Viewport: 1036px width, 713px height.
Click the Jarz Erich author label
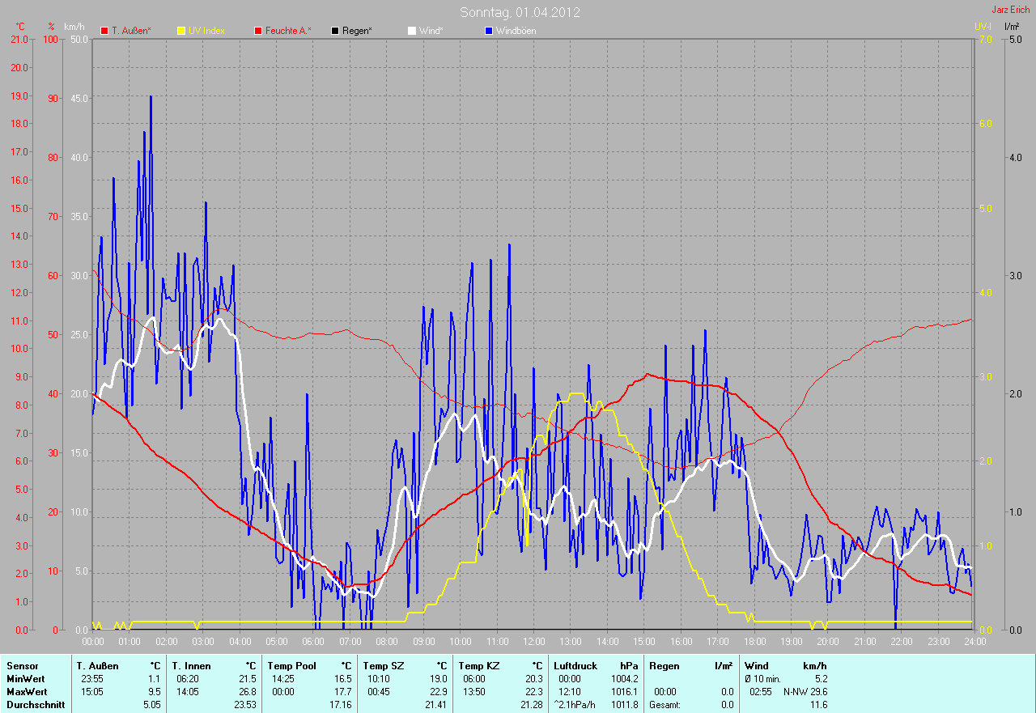[1011, 10]
